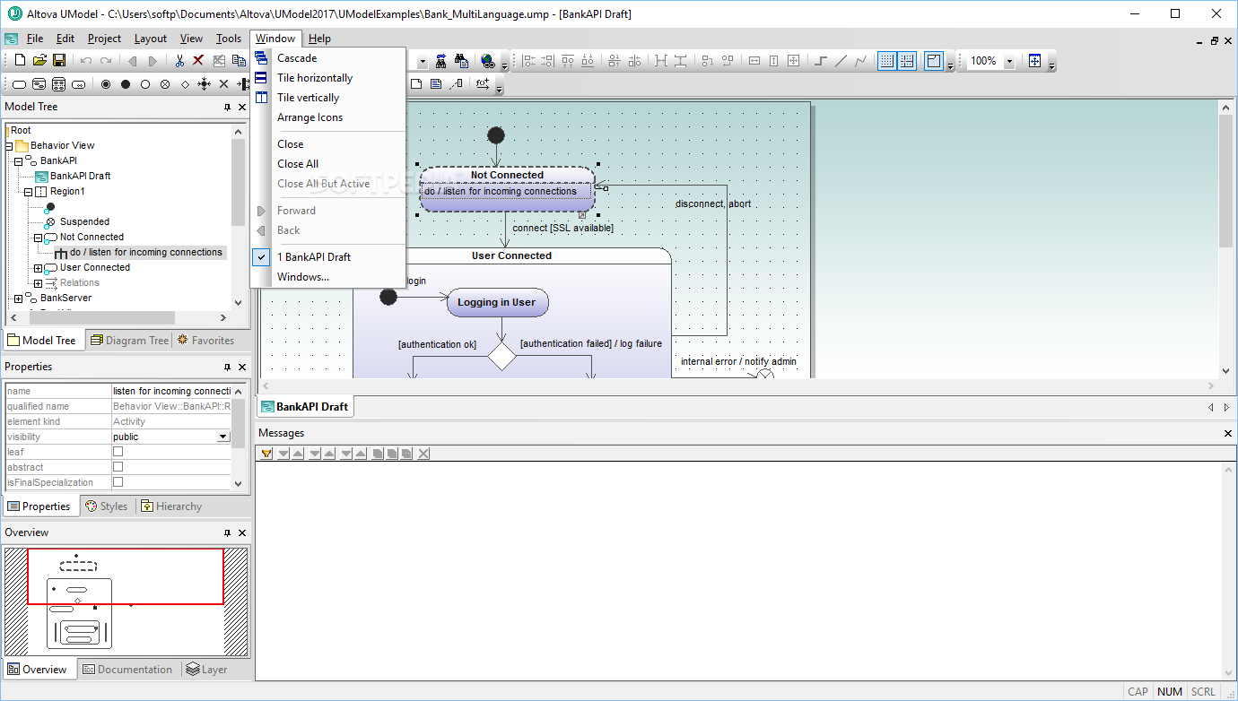Open the Layer tab
The image size is (1238, 701).
207,670
